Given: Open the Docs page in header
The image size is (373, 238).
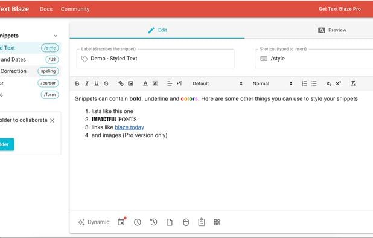Looking at the screenshot, I should pos(46,9).
